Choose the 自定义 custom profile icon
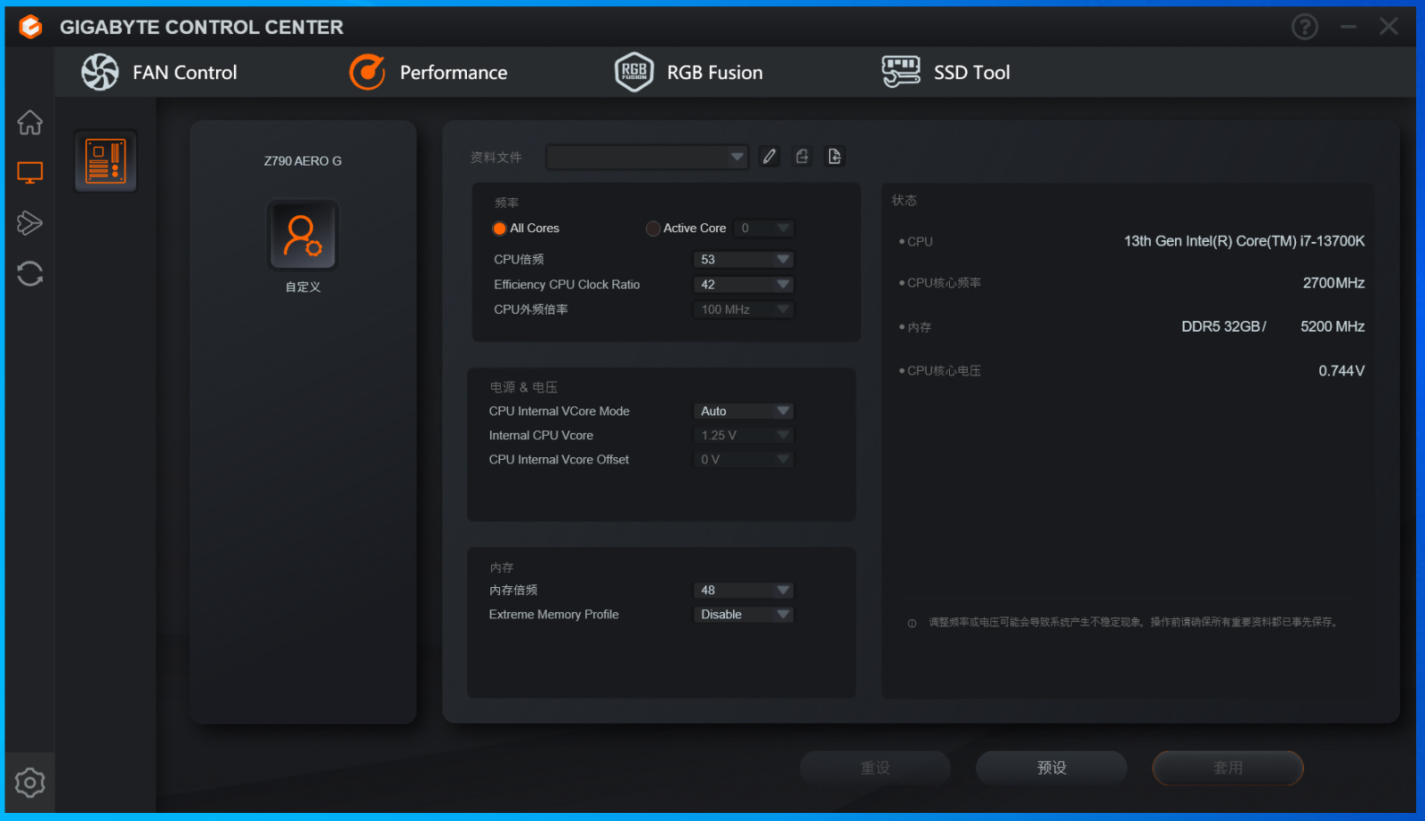 pos(303,235)
